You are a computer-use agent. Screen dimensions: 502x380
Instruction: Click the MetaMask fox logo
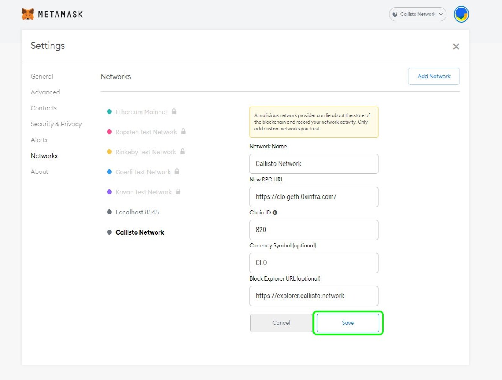(28, 14)
